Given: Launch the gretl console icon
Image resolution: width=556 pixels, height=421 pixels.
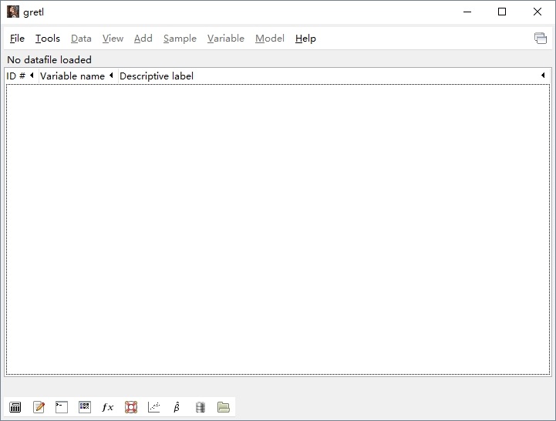Looking at the screenshot, I should click(x=62, y=407).
